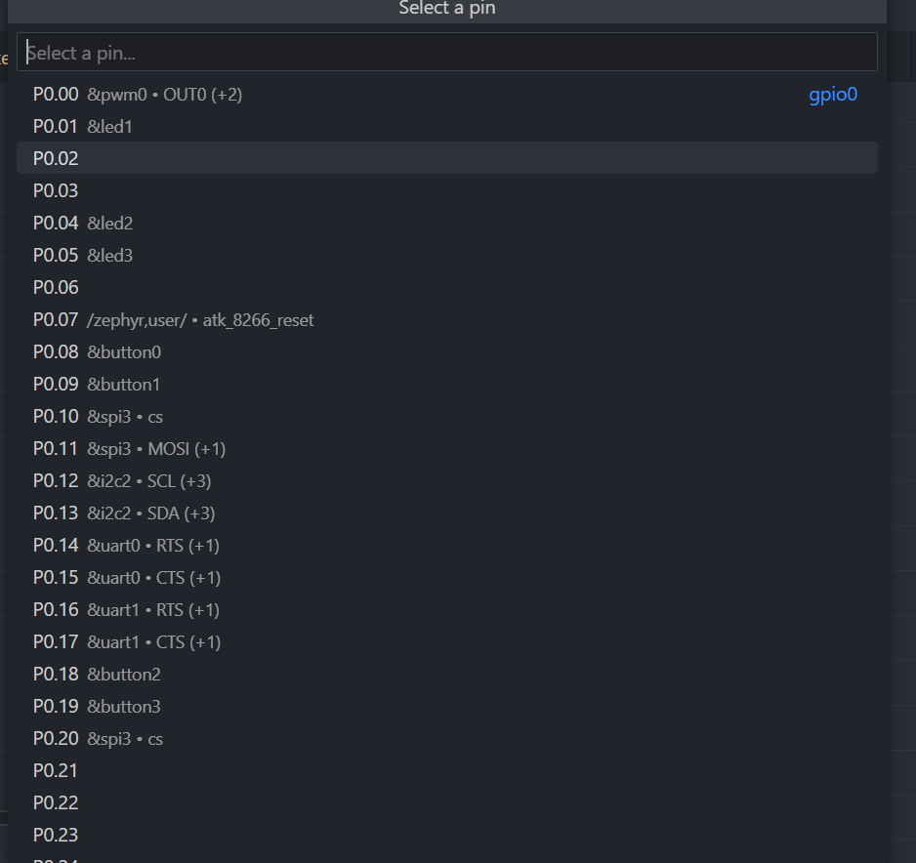Viewport: 916px width, 863px height.
Task: Pick pin P0.12 with &i2c2 SCL
Action: pos(122,481)
